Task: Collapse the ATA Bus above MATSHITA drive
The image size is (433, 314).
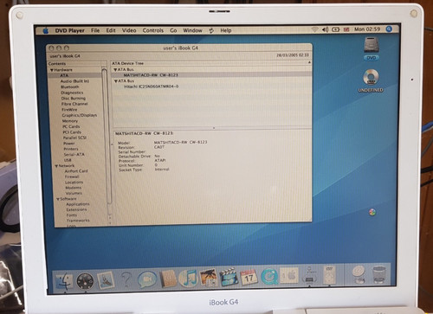Action: point(115,69)
